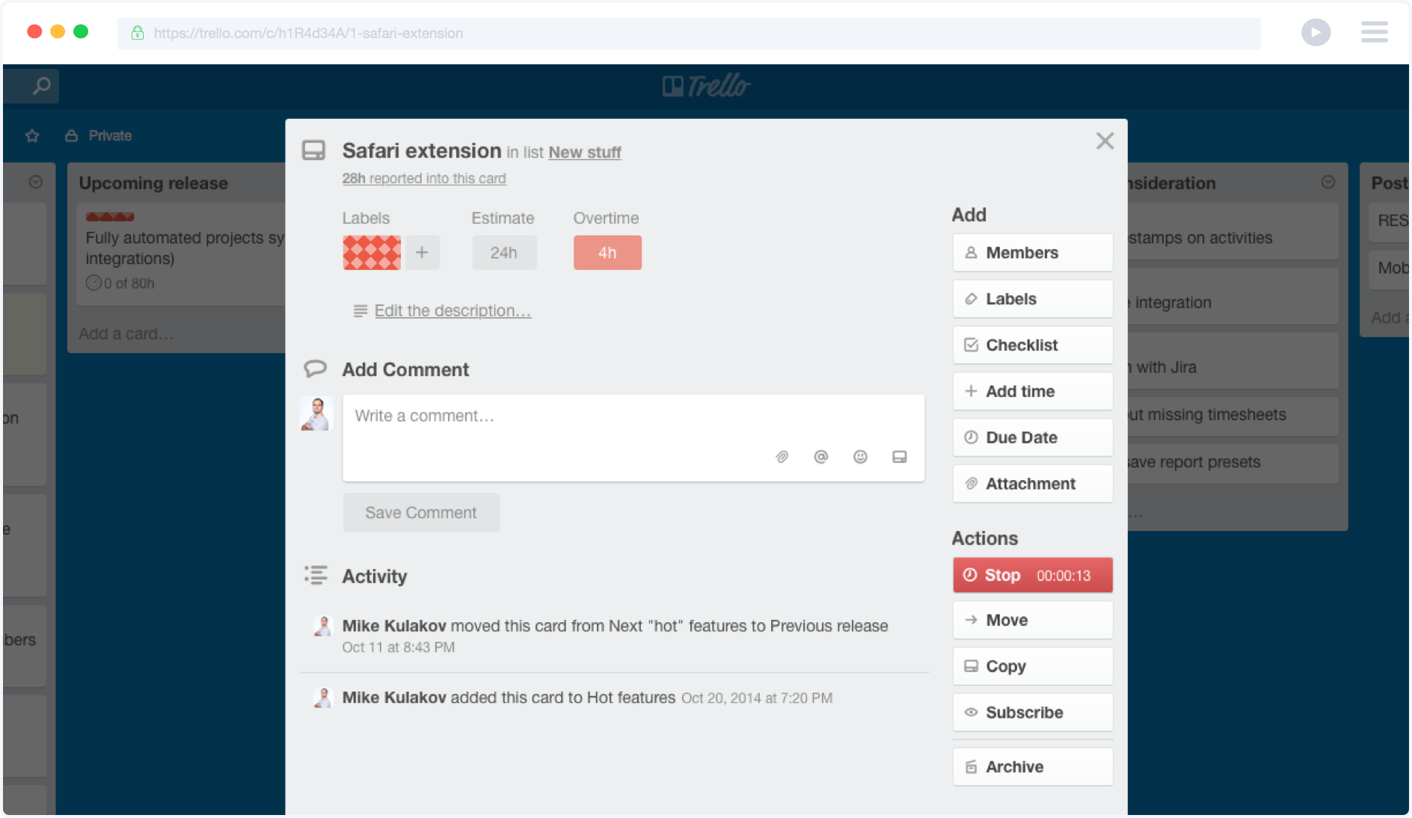The width and height of the screenshot is (1412, 818).
Task: Open the 28h reported into this card link
Action: 424,179
